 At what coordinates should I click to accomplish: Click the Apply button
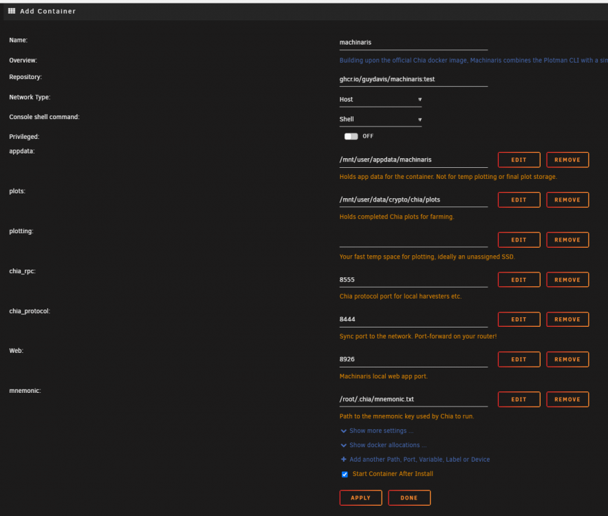tap(360, 497)
